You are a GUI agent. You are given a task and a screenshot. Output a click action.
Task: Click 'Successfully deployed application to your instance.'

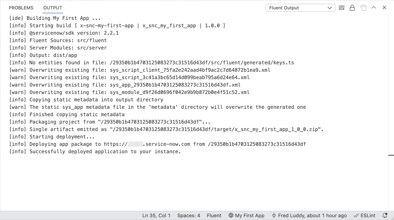click(95, 152)
